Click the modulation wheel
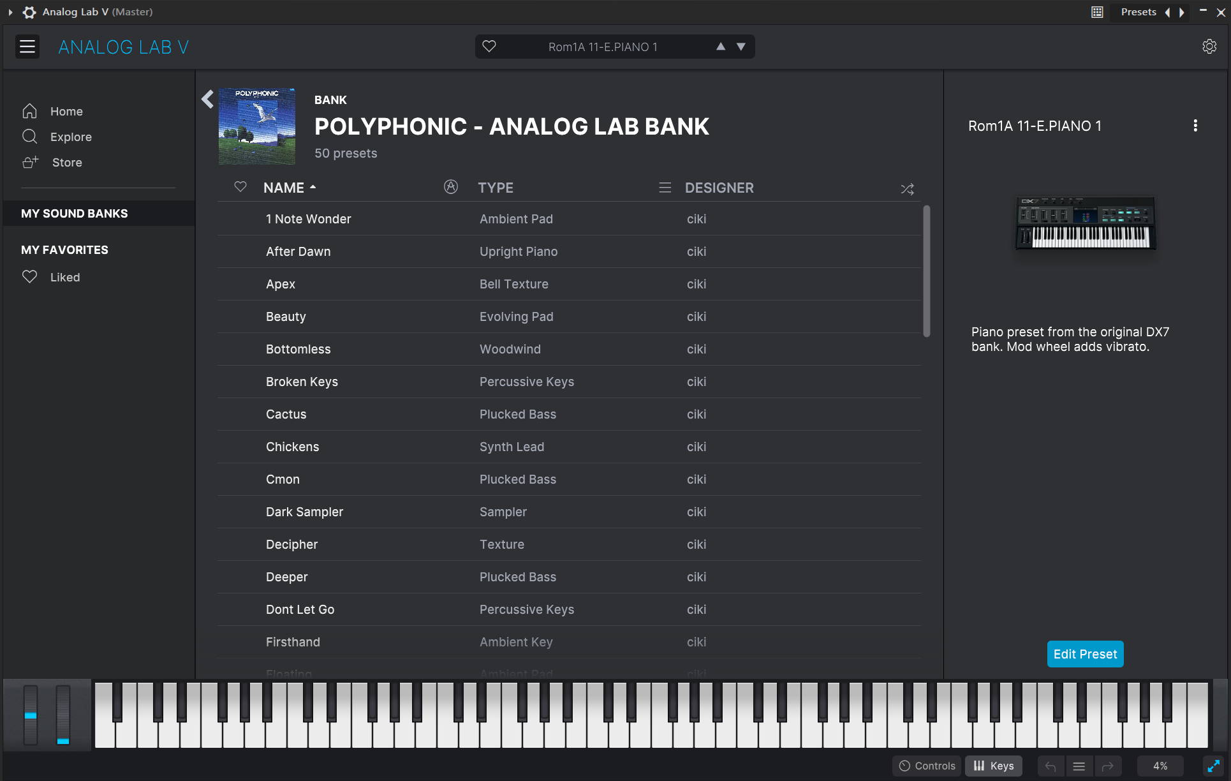The image size is (1231, 781). pos(63,715)
